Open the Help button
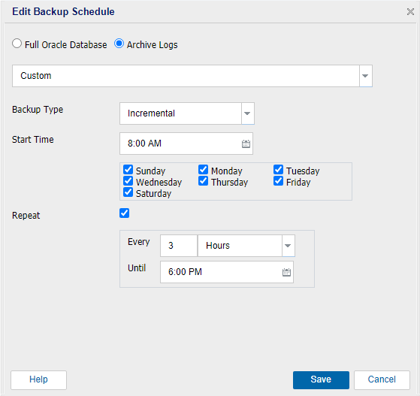 coord(38,380)
